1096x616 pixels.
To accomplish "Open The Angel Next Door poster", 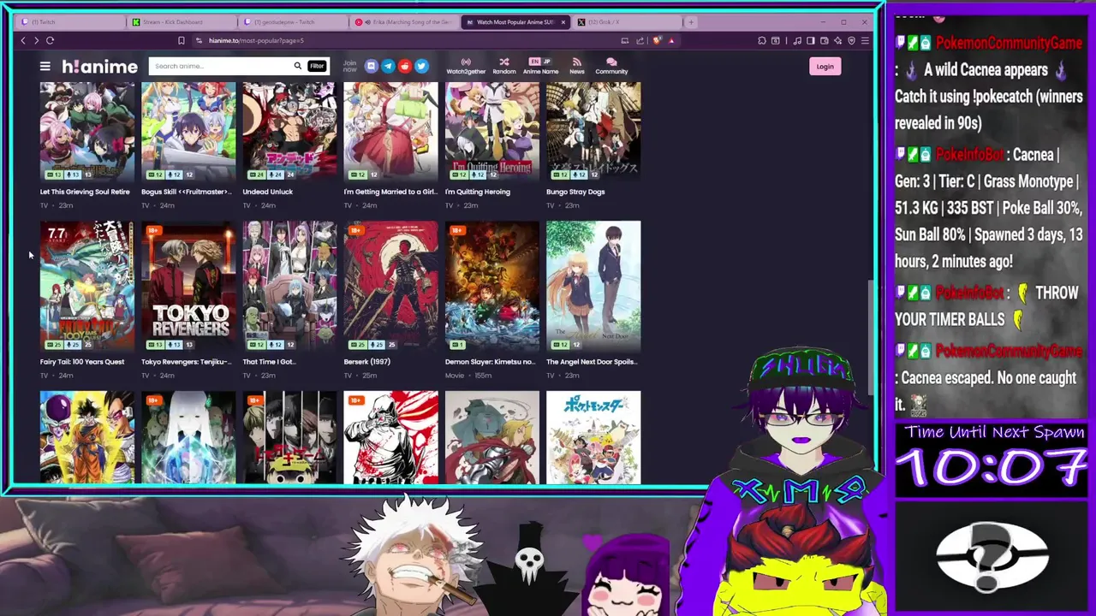I will point(593,286).
